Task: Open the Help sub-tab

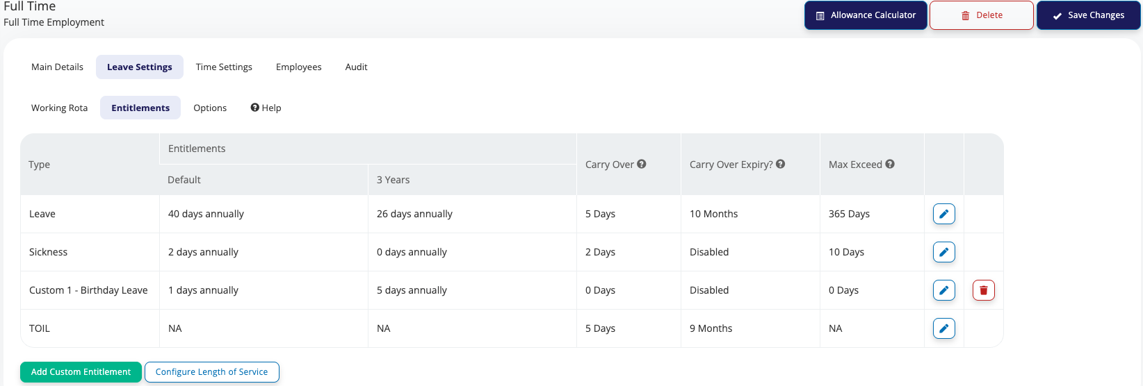Action: pos(266,108)
